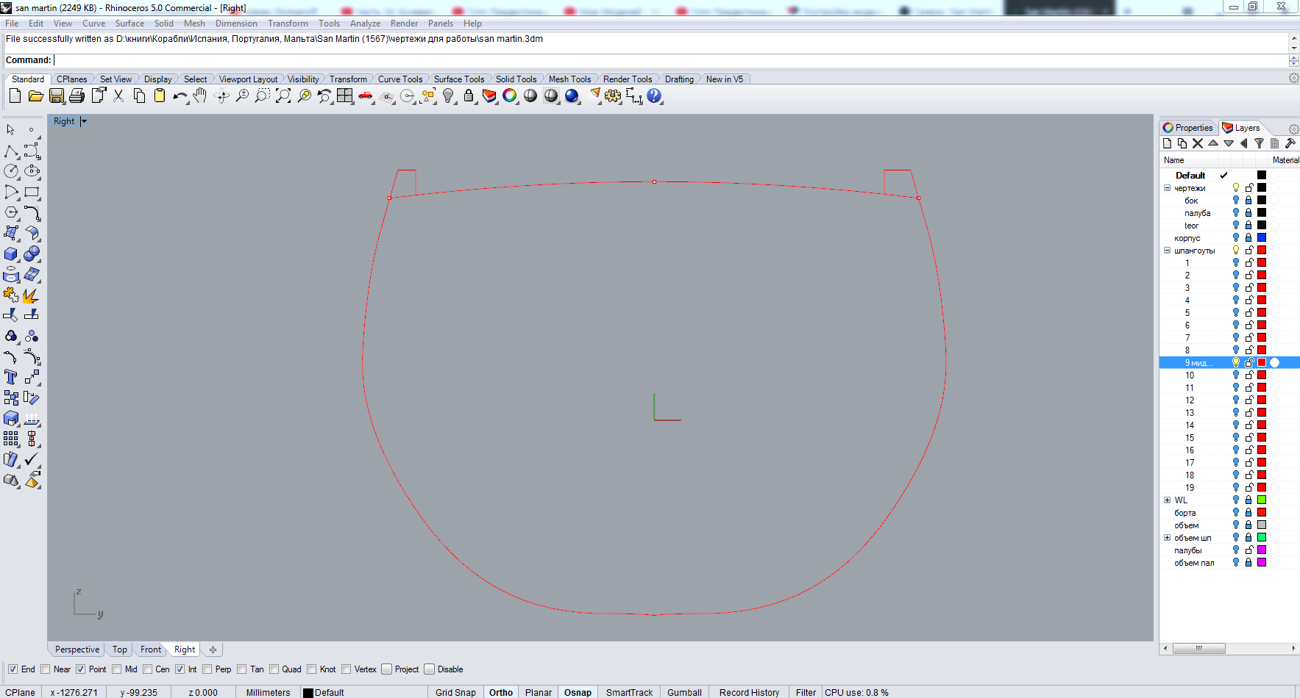Screen dimensions: 1300x698
Task: Choose the Explode tool icon
Action: [x=31, y=295]
